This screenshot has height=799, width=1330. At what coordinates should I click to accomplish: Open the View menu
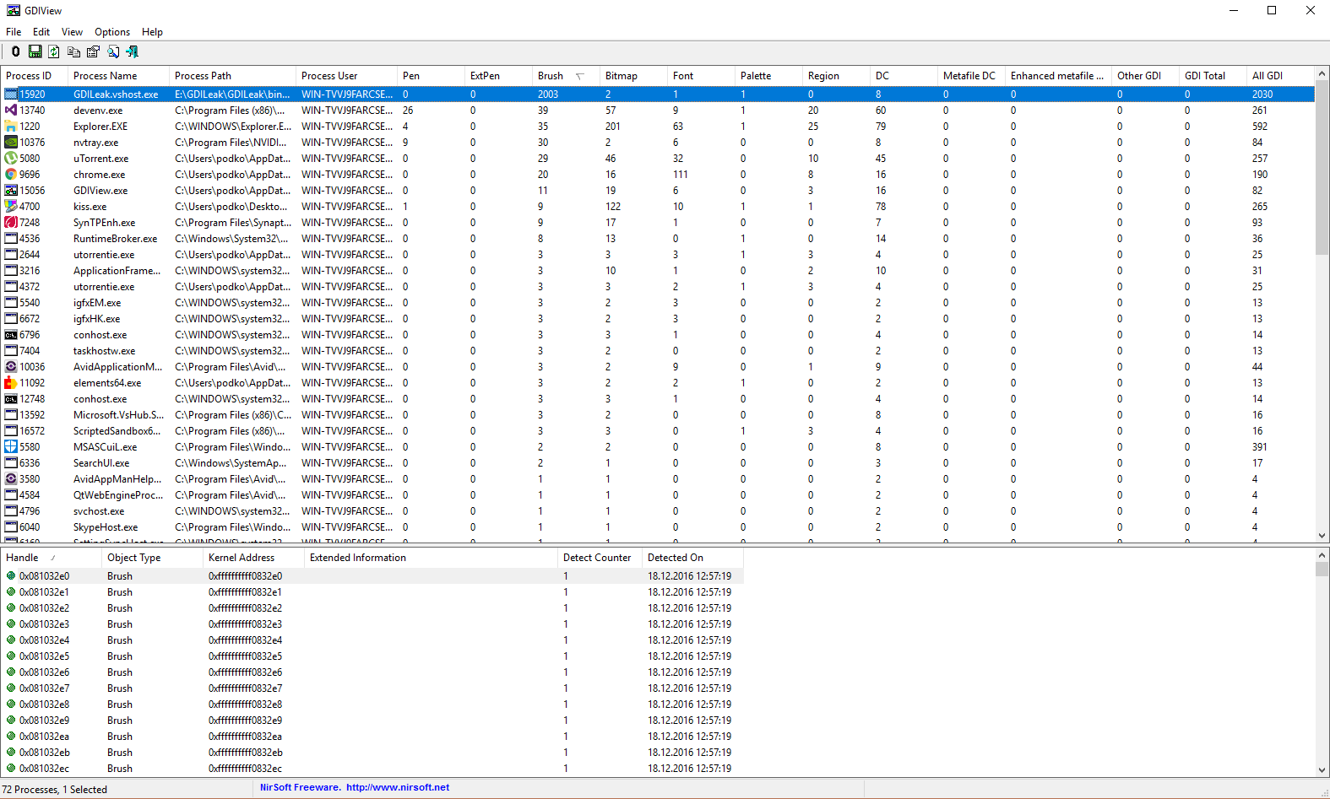[72, 32]
